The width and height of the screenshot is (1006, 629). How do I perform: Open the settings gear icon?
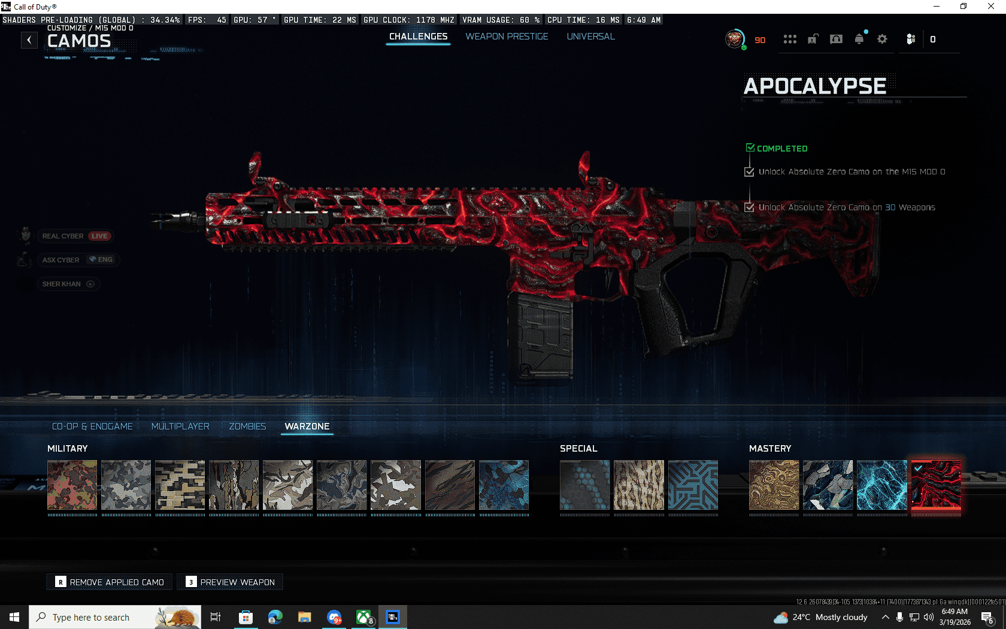point(882,40)
